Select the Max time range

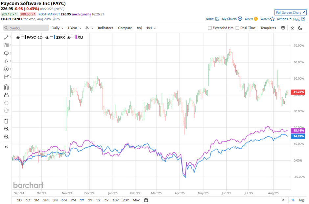(x=136, y=200)
